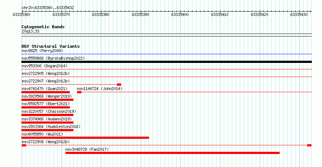
Task: Click red block at end of esv2722907
Action: pos(119,85)
